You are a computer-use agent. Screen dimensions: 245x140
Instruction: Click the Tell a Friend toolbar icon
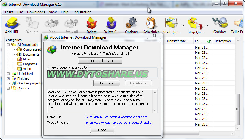[238, 24]
